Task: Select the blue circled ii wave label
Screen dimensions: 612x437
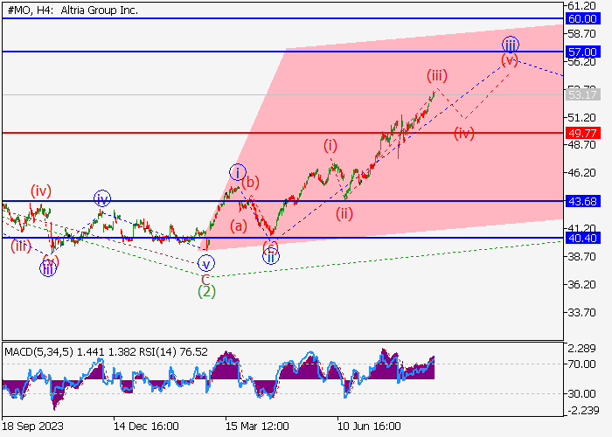Action: (x=271, y=257)
